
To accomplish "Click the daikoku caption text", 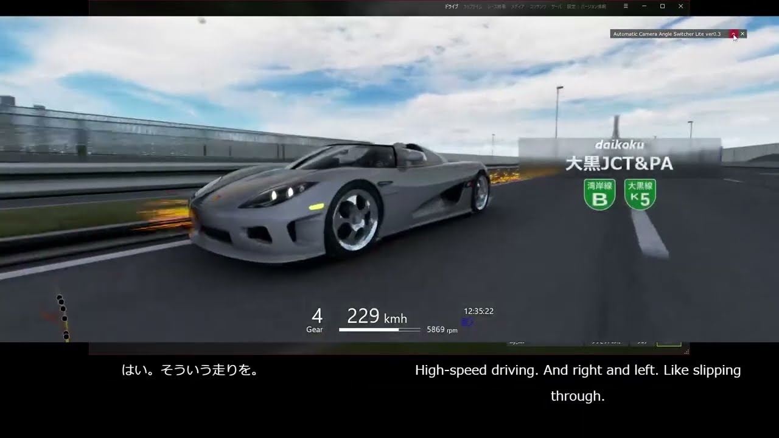I will (620, 145).
